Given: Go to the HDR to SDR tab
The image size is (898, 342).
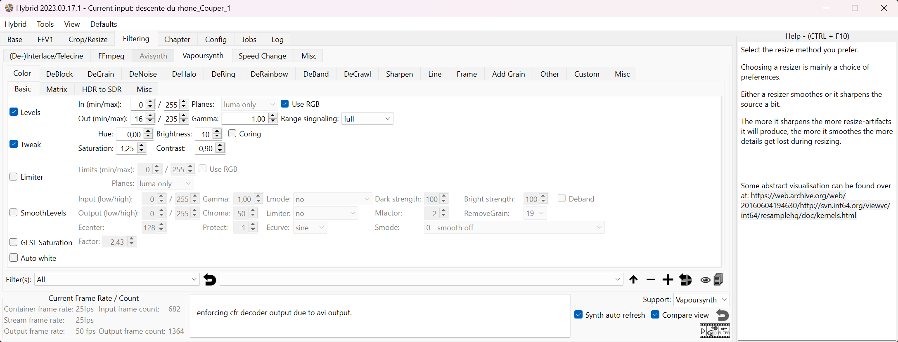Looking at the screenshot, I should point(102,89).
